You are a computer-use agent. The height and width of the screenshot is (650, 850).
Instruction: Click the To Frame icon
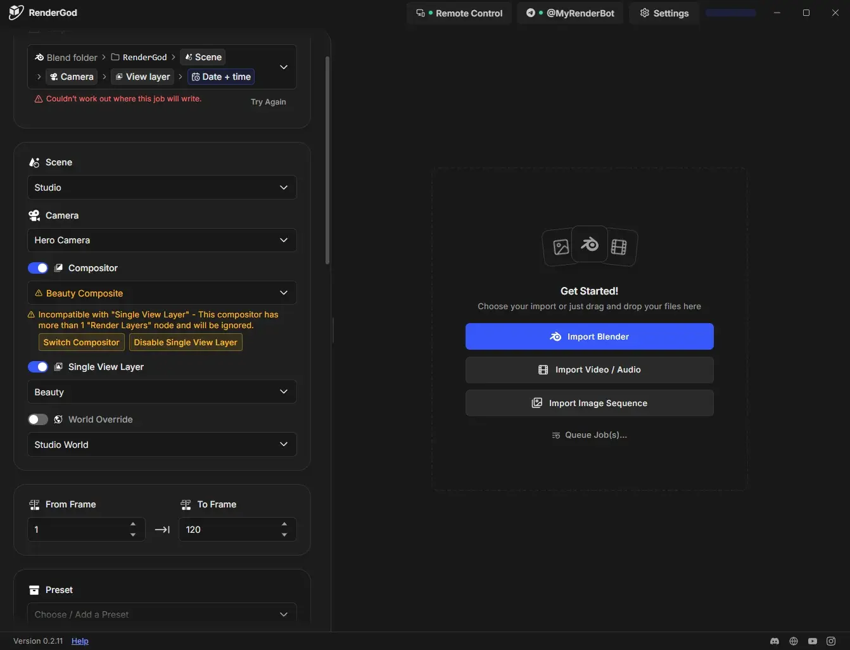pyautogui.click(x=186, y=504)
